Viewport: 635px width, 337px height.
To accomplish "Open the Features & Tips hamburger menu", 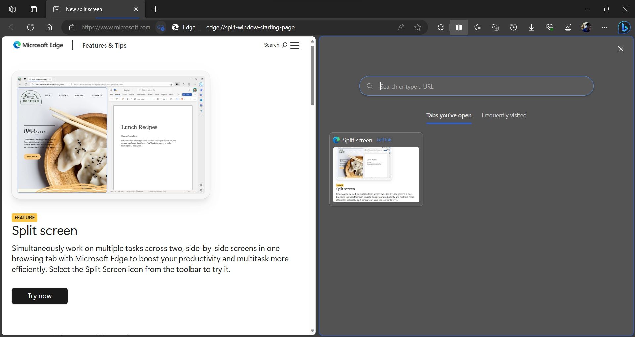I will 295,45.
